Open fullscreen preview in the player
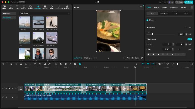 point(142,58)
